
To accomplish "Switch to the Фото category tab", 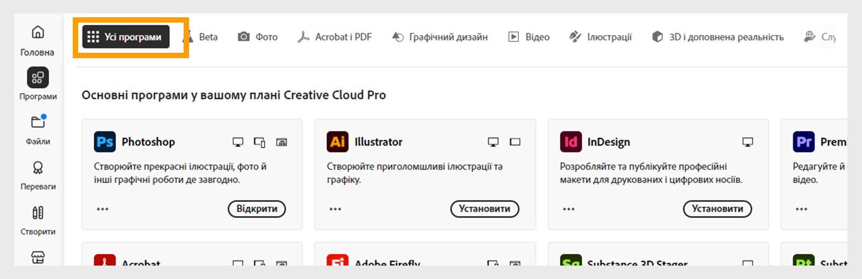I will tap(258, 37).
